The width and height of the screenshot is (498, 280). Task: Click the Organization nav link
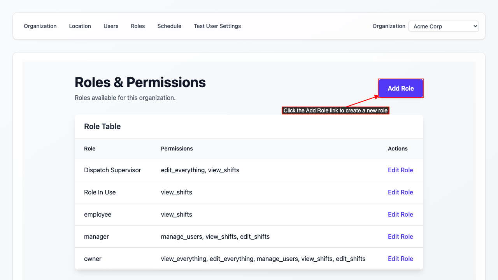point(40,26)
